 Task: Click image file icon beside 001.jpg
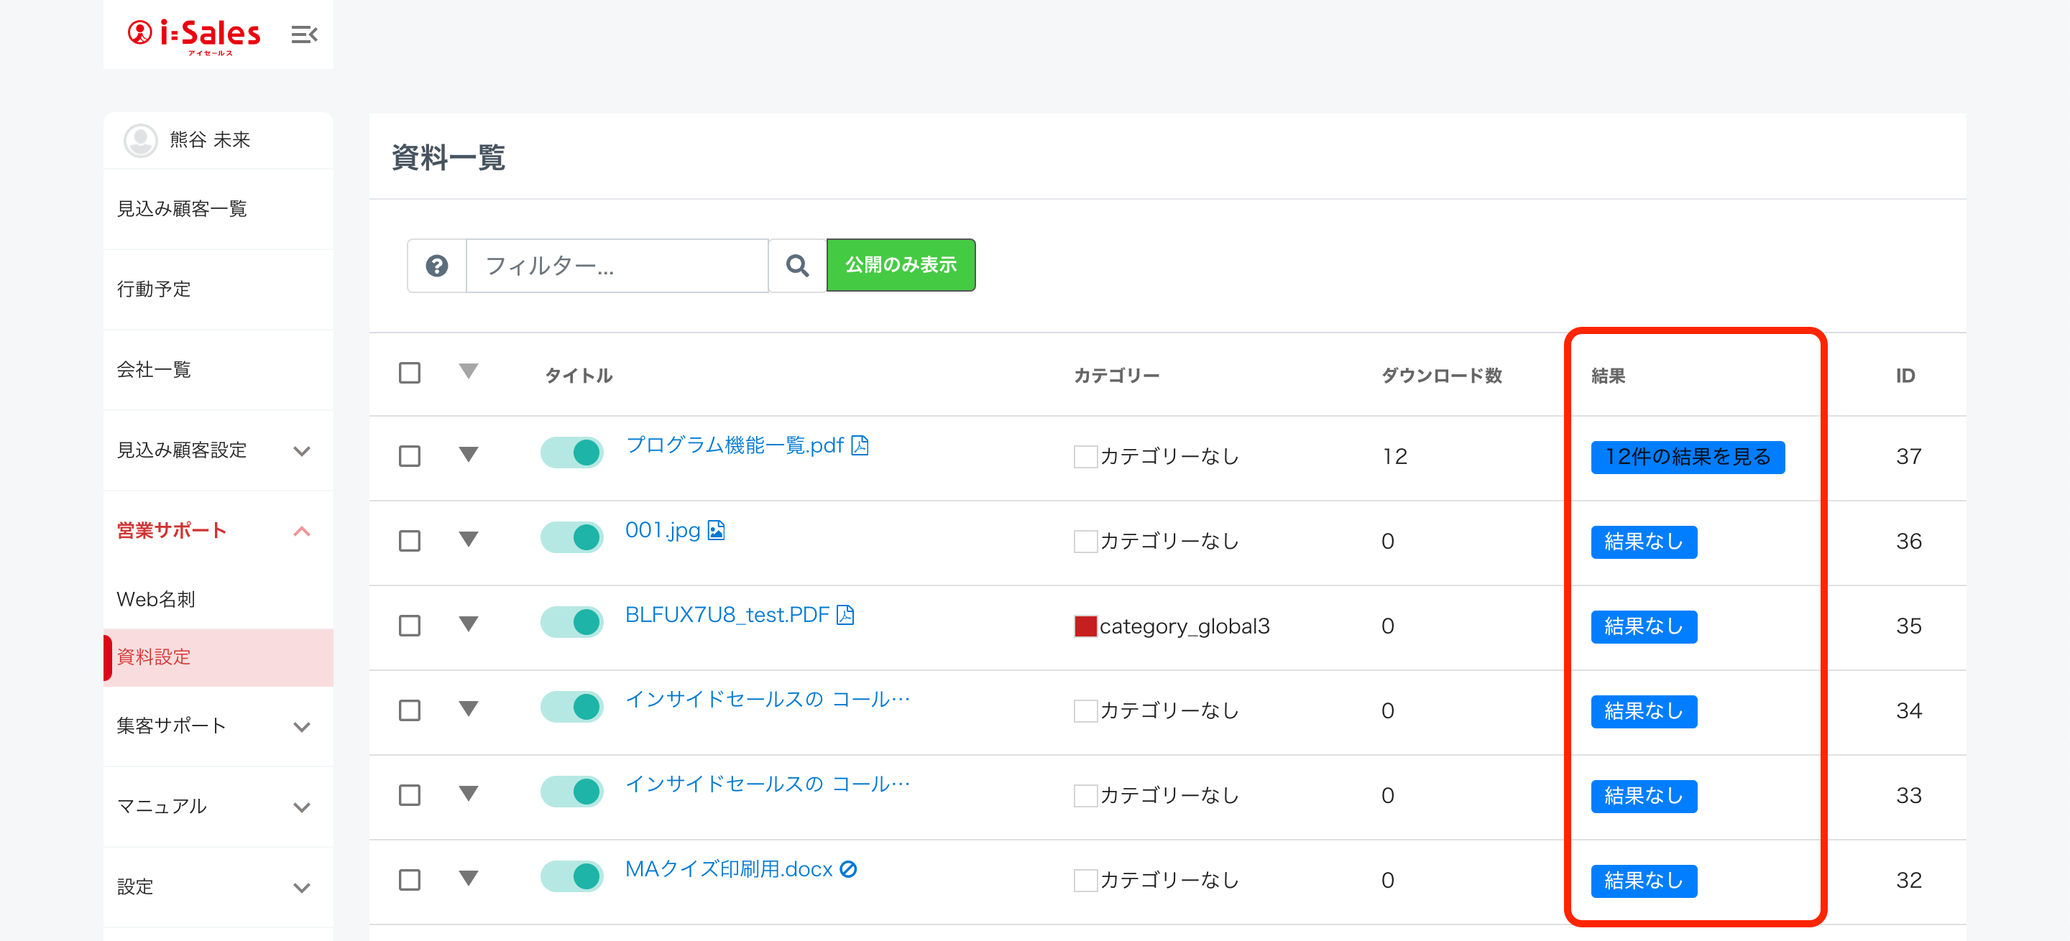(x=716, y=531)
